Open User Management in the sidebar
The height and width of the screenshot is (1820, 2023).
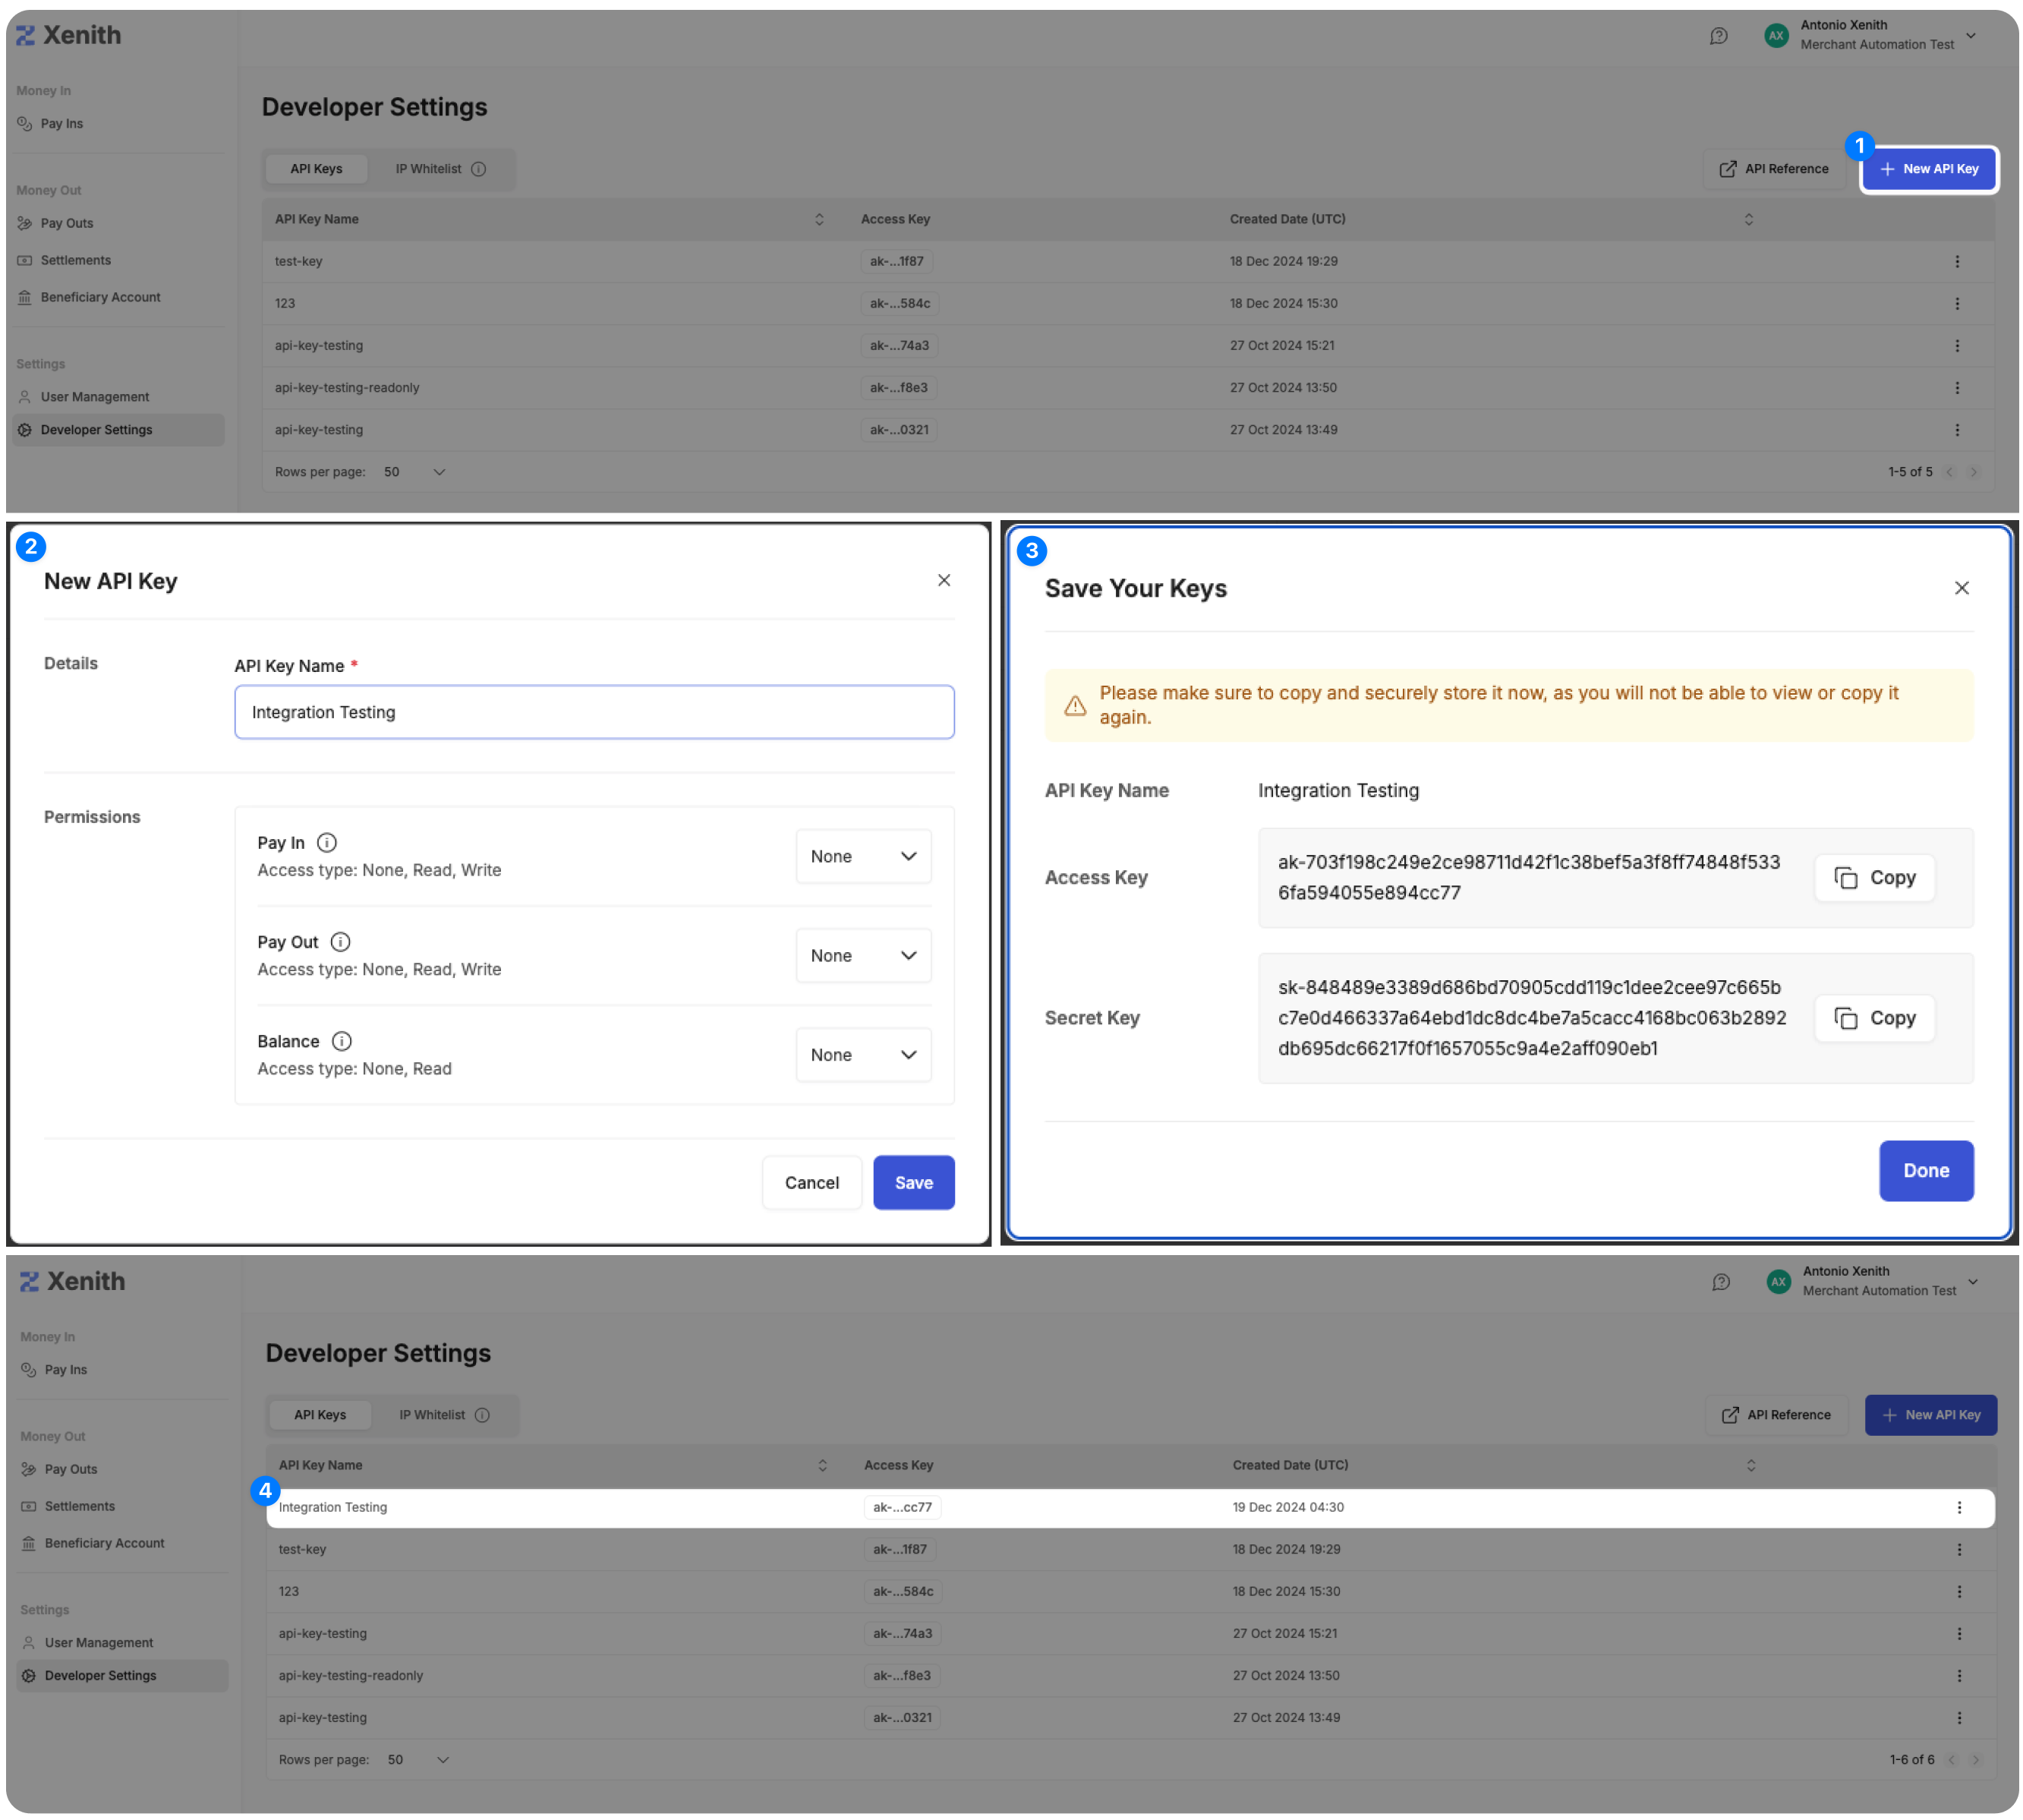pyautogui.click(x=95, y=397)
